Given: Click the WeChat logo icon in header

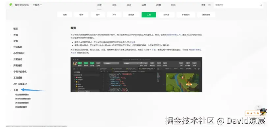Looking at the screenshot, I should click(11, 5).
